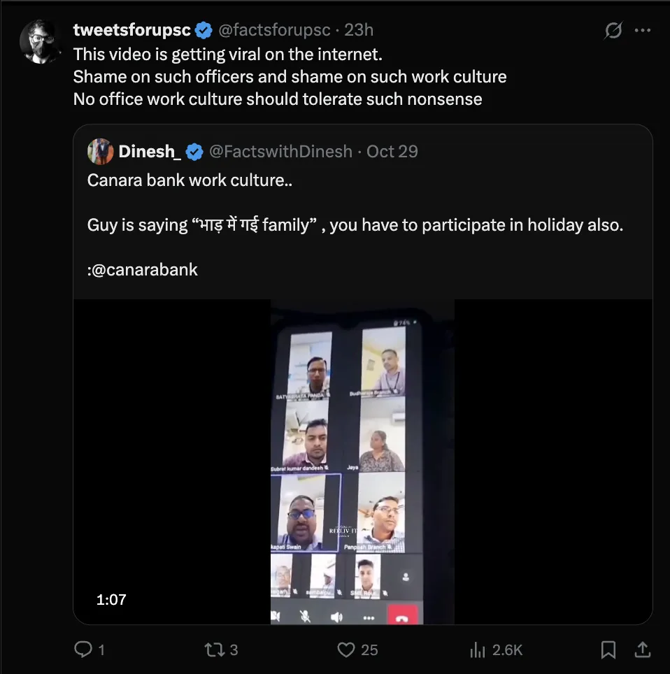670x674 pixels.
Task: Click the Grok circle-slash icon
Action: pos(613,31)
